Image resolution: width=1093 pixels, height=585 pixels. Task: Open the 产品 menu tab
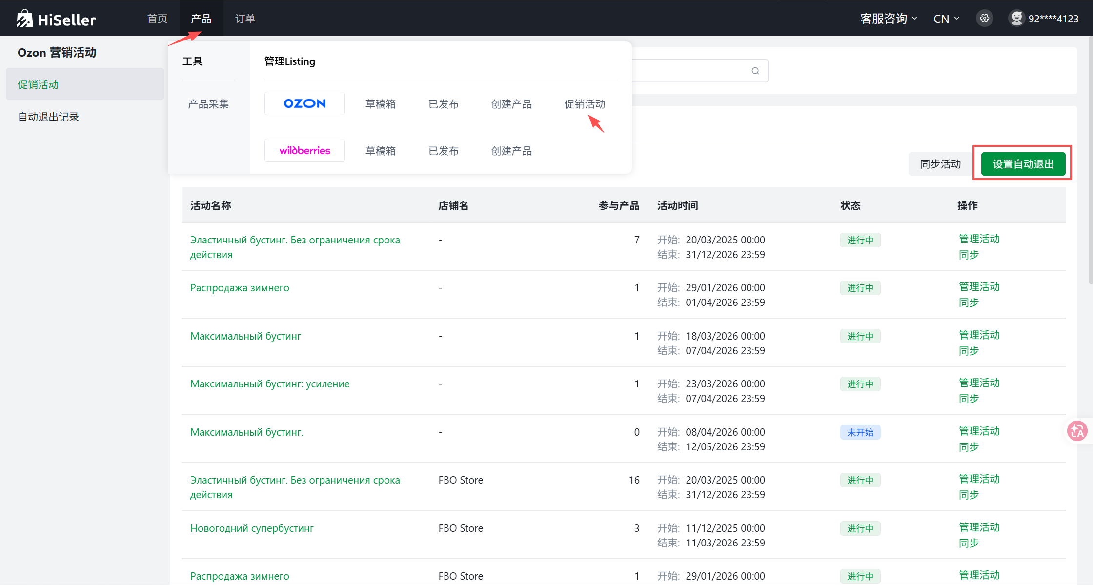click(x=201, y=19)
